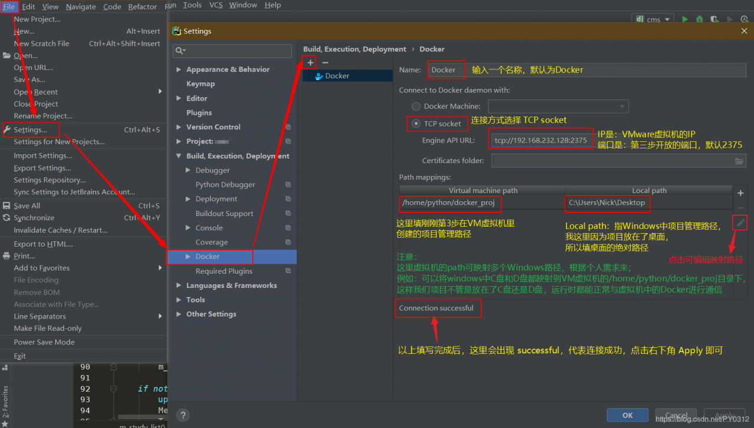Viewport: 754px width, 428px height.
Task: Click disk icon of Save All entry
Action: pyautogui.click(x=7, y=206)
